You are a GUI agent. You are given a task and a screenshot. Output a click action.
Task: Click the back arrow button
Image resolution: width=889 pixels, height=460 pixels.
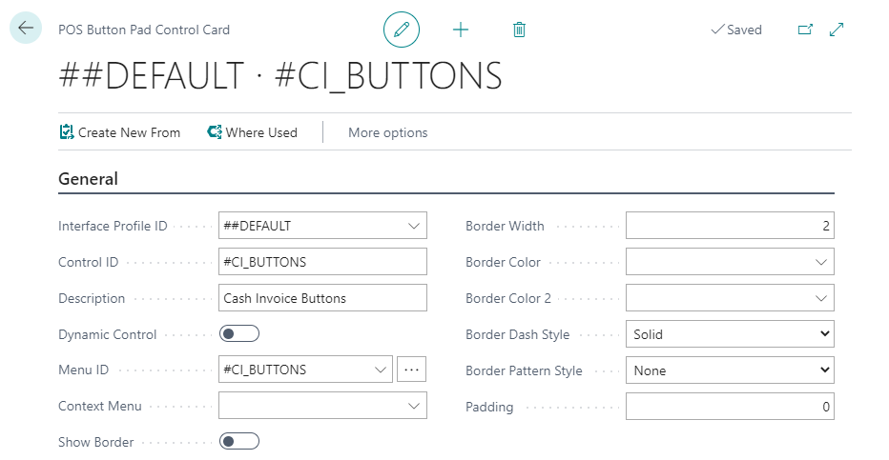point(26,29)
